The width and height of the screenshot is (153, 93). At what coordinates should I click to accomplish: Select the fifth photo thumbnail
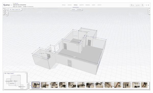coord(72,85)
